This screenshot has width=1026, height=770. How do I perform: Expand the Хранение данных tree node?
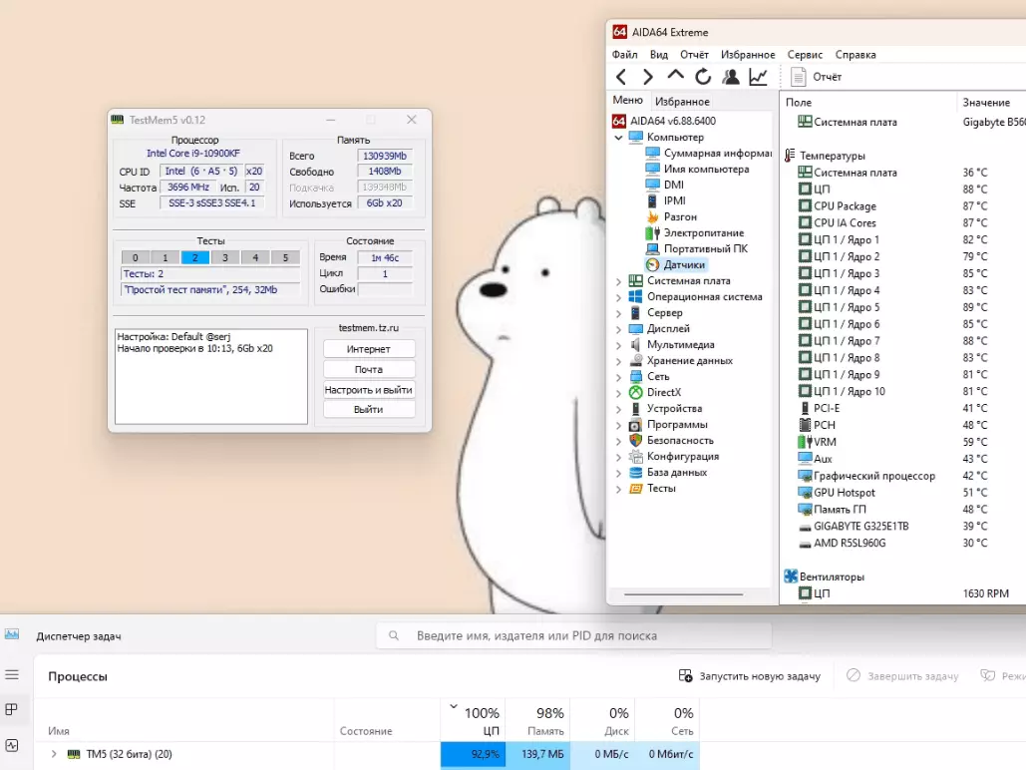(618, 361)
